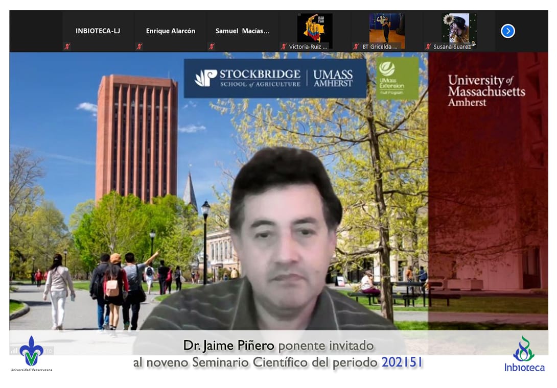
Task: Select the Enrique Alarcón participant tile
Action: [171, 31]
